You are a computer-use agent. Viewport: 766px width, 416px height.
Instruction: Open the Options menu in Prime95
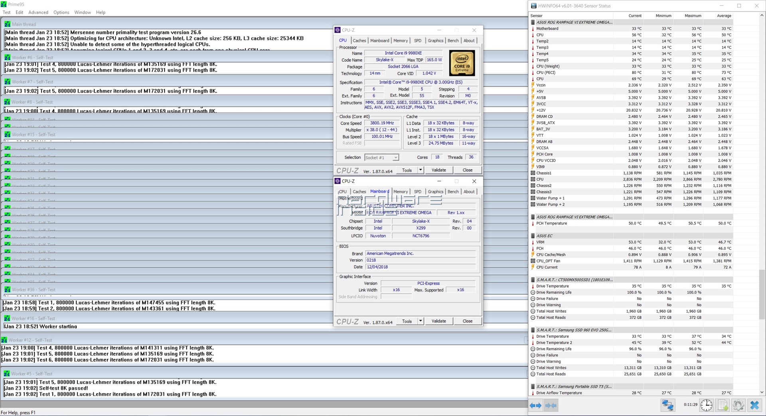point(61,12)
